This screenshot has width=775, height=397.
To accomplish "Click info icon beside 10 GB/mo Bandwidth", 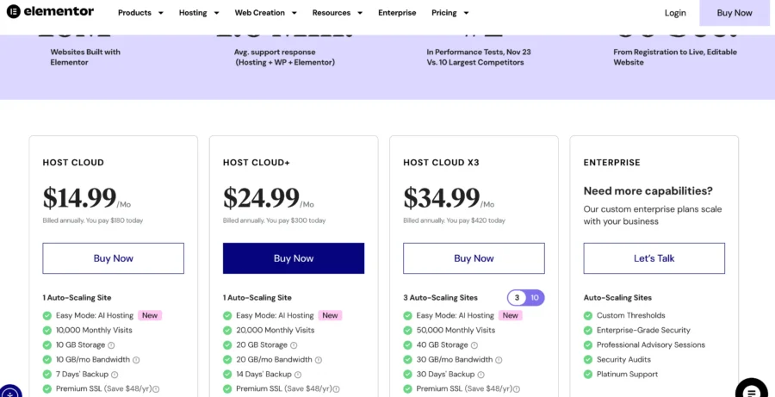I will pyautogui.click(x=136, y=360).
